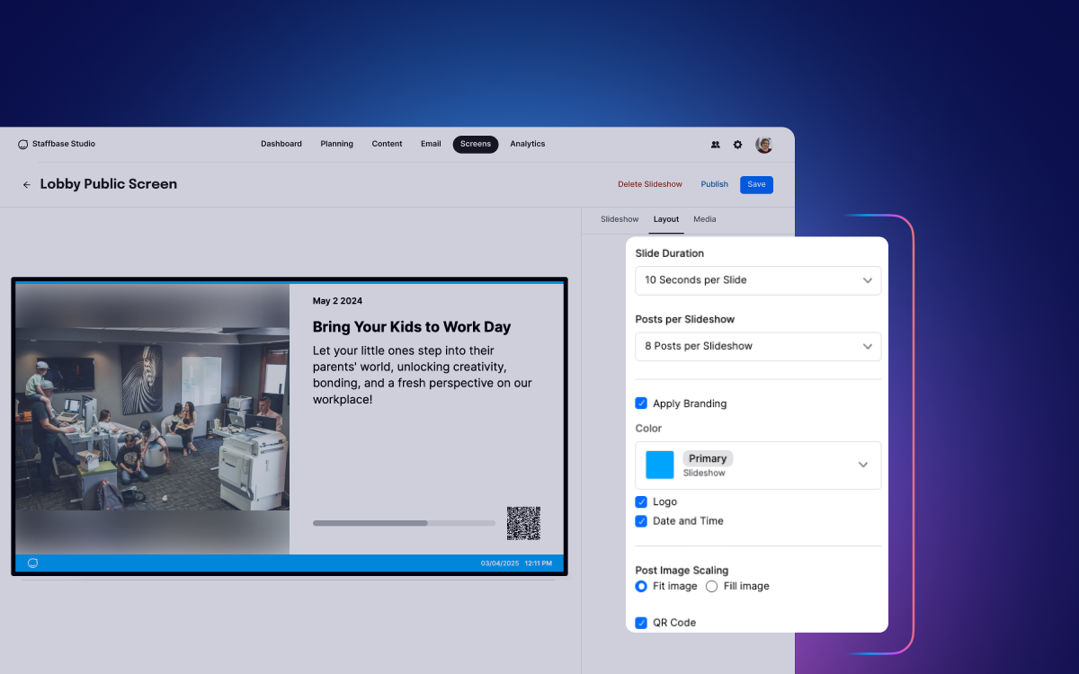Open the settings gear icon
Screen dimensions: 1079x674
coord(738,145)
